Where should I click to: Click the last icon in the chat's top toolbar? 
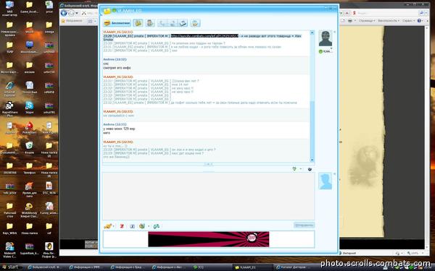(195, 23)
